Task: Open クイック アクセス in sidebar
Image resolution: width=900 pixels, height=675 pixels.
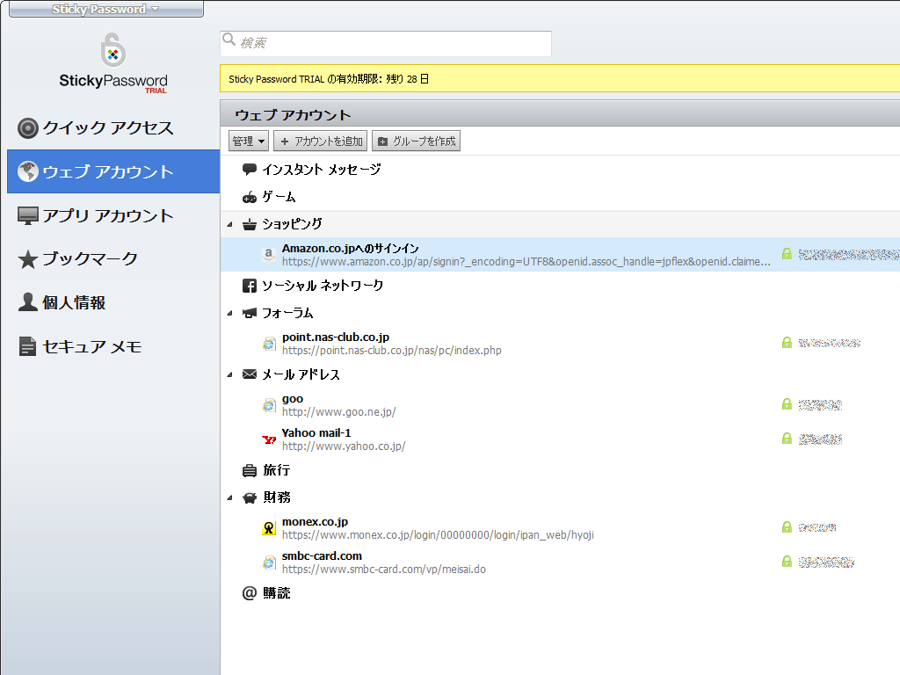Action: [x=113, y=128]
